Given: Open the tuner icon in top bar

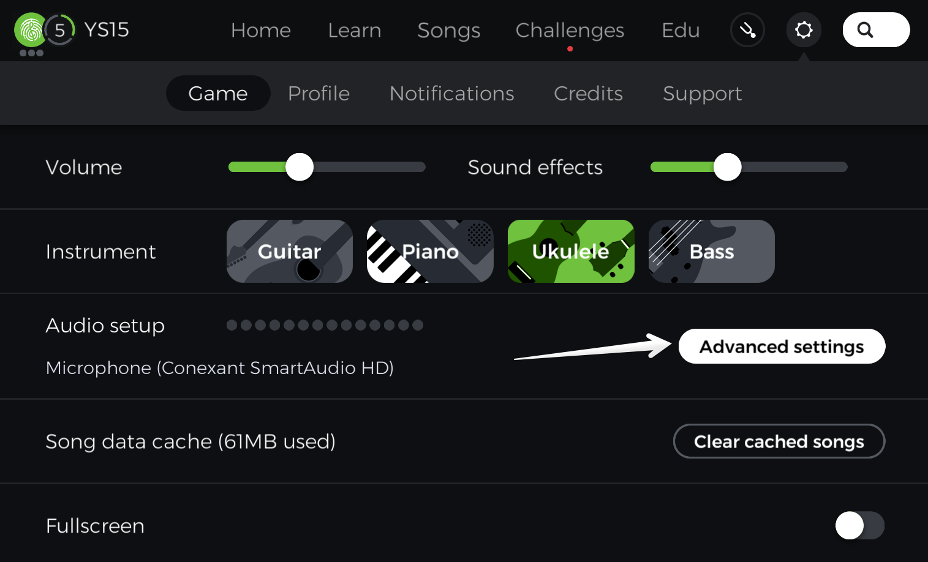Looking at the screenshot, I should tap(747, 30).
